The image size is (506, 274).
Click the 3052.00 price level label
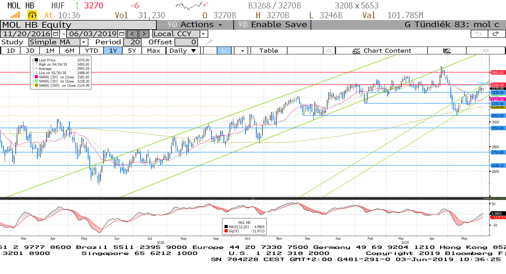tap(498, 116)
